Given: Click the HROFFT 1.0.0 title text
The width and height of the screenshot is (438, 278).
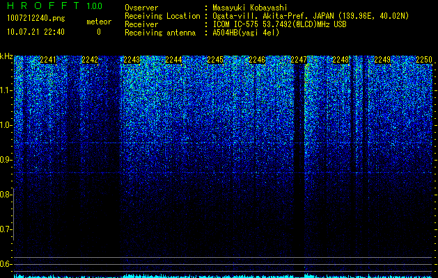Looking at the screenshot, I should point(55,6).
